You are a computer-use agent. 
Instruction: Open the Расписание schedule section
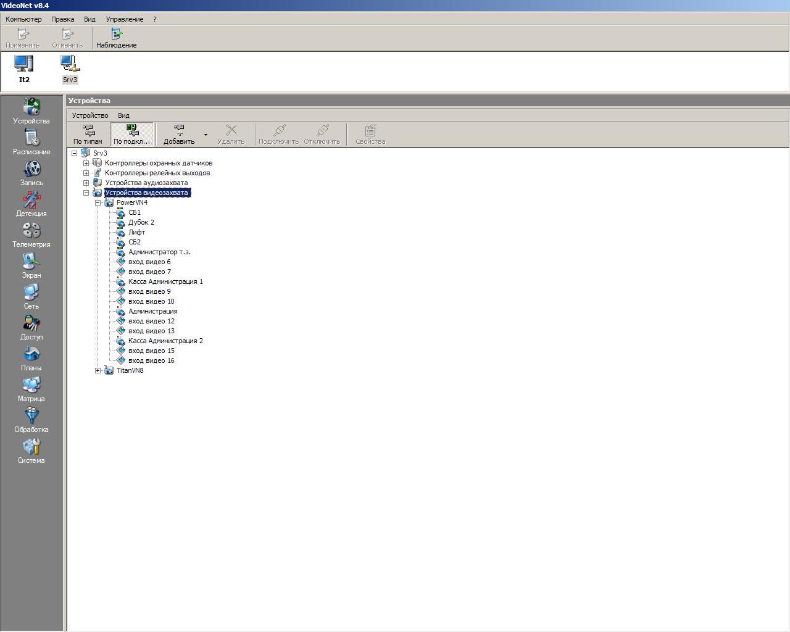pos(31,142)
